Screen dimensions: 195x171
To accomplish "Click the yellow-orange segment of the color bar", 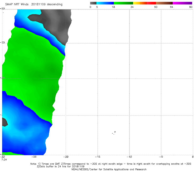I will (140, 3).
